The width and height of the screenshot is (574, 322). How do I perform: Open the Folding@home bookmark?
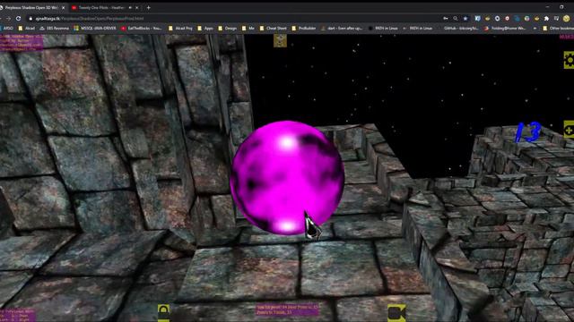[505, 28]
